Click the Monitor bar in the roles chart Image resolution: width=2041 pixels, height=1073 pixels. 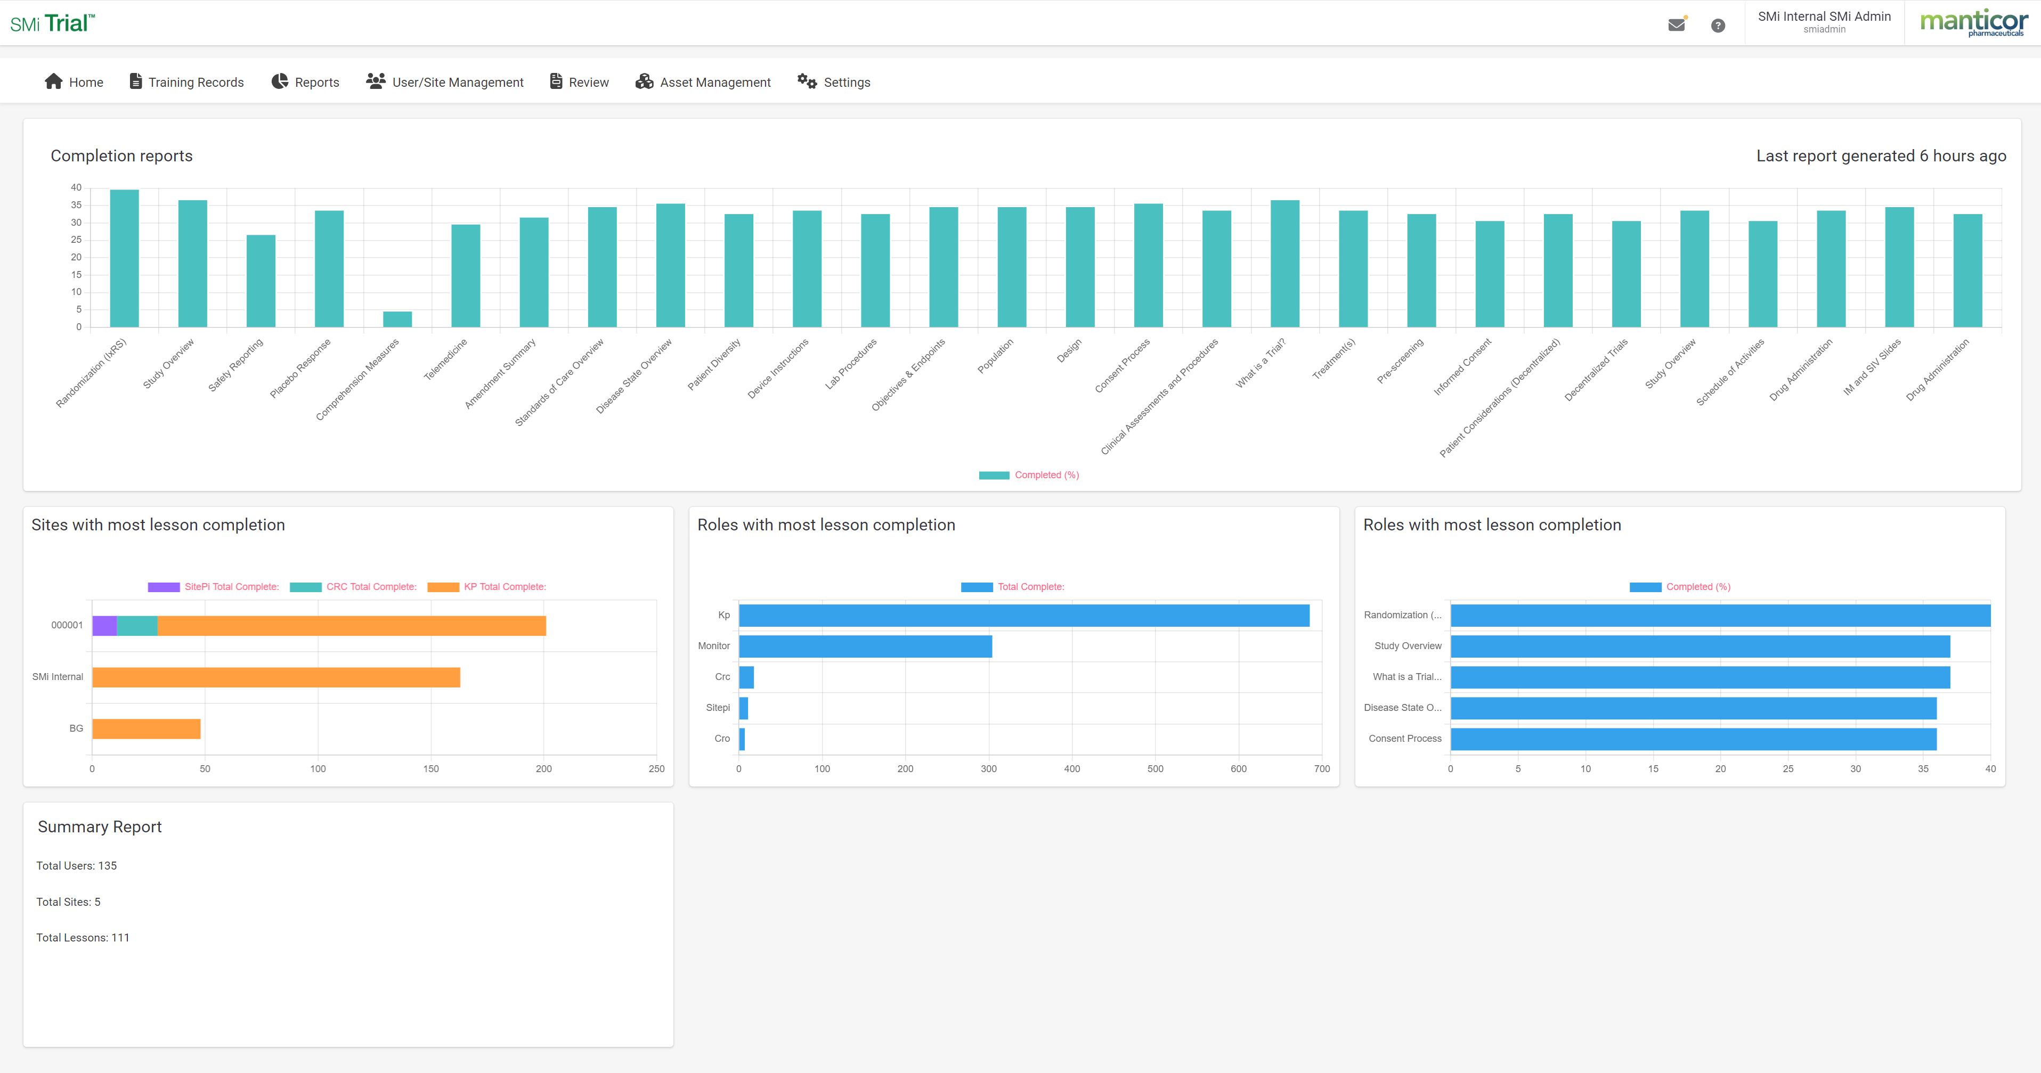click(x=865, y=646)
